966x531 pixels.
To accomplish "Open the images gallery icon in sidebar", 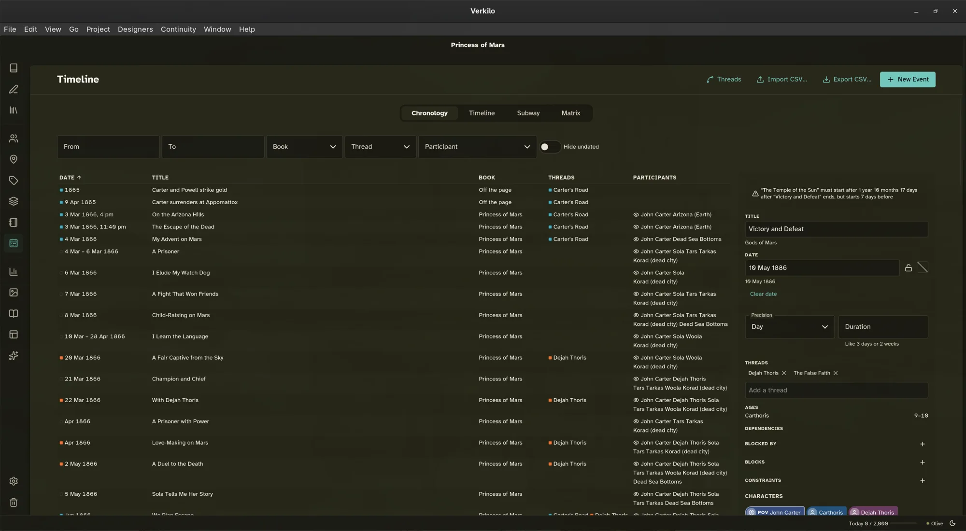I will (x=14, y=293).
